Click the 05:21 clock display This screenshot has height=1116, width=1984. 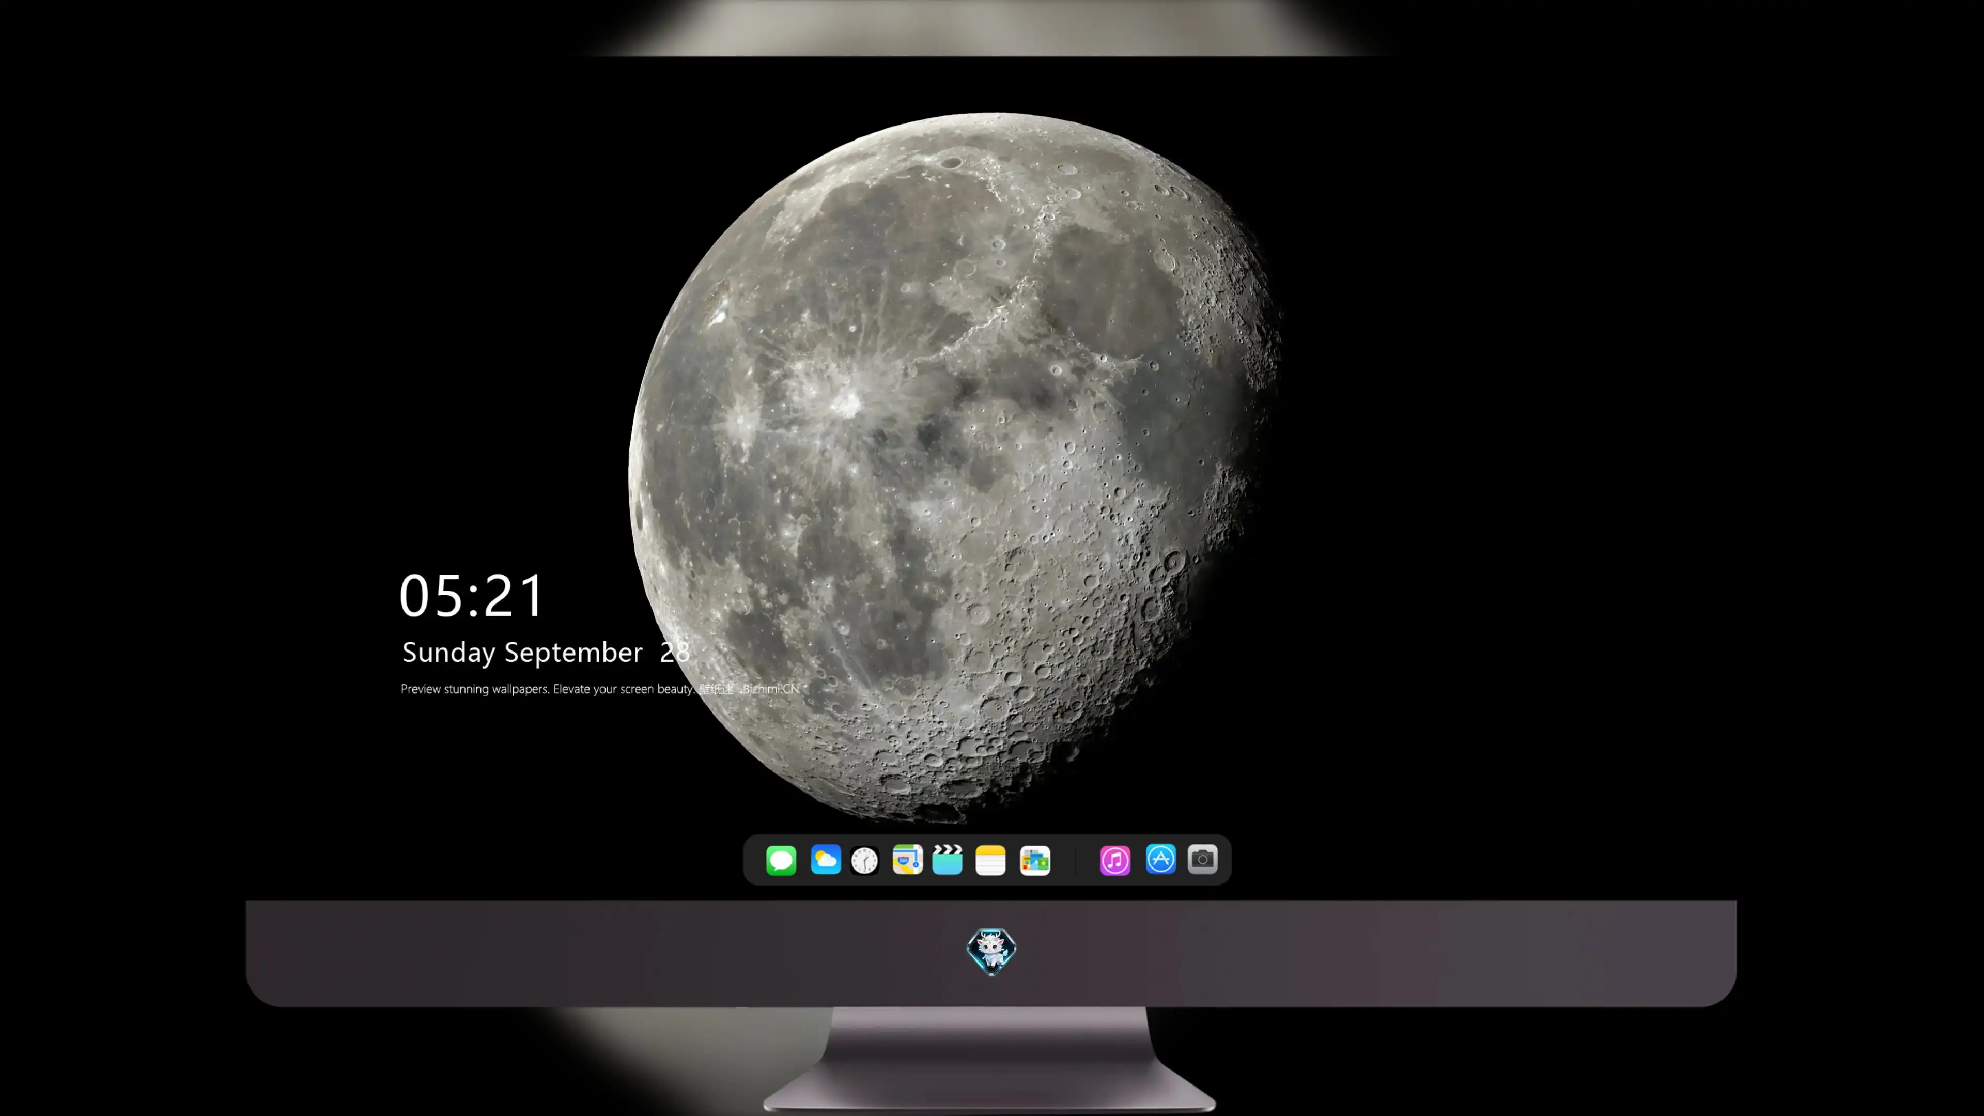pyautogui.click(x=471, y=595)
